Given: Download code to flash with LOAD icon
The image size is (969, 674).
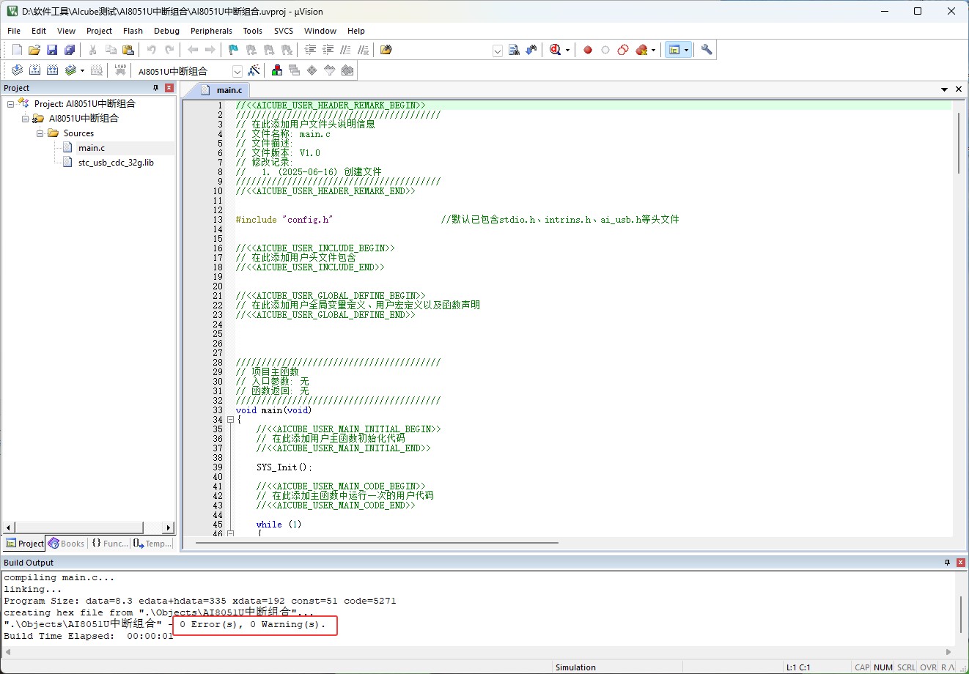Looking at the screenshot, I should (120, 70).
